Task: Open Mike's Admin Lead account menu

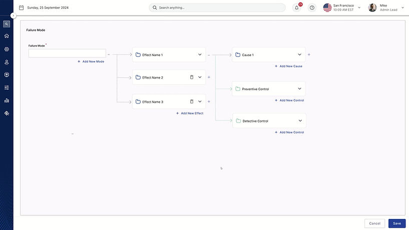Action: (x=402, y=7)
